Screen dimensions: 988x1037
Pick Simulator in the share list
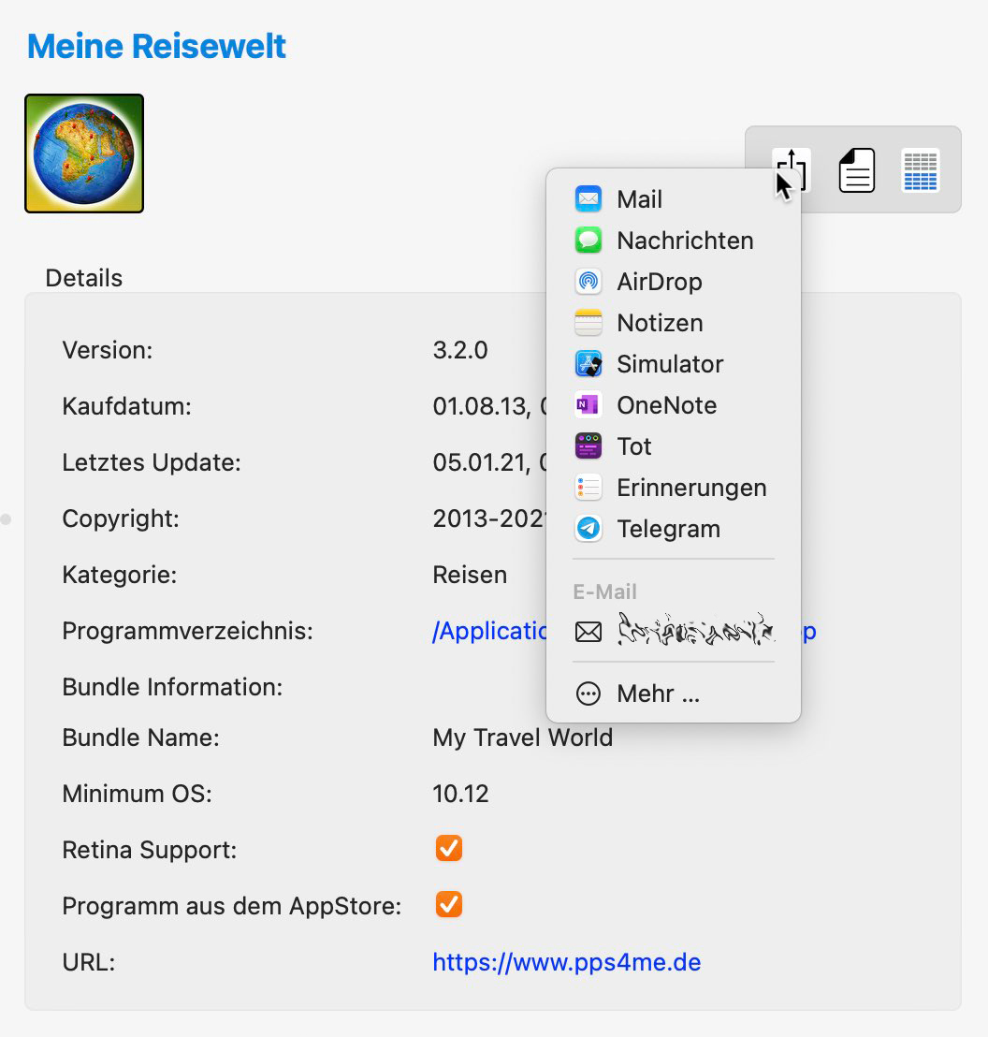[674, 364]
